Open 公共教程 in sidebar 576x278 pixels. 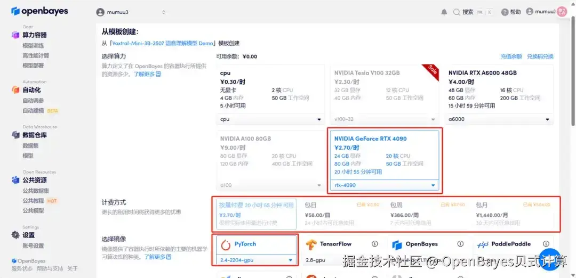coord(33,201)
